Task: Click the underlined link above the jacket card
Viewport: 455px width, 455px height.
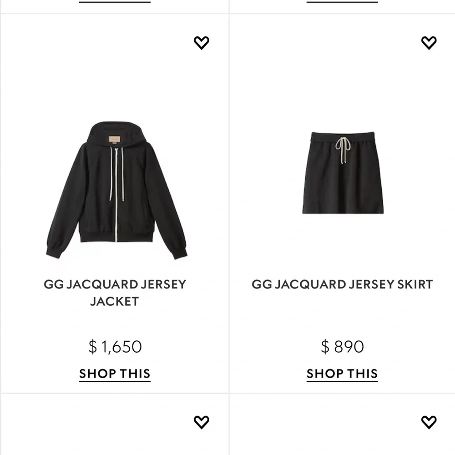Action: point(115,1)
